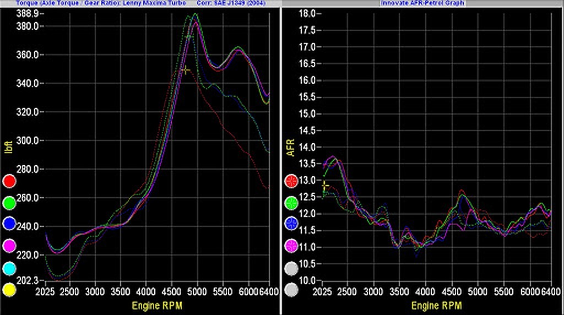Click the magenta run indicator in Torque graph
564x315 pixels.
click(10, 246)
